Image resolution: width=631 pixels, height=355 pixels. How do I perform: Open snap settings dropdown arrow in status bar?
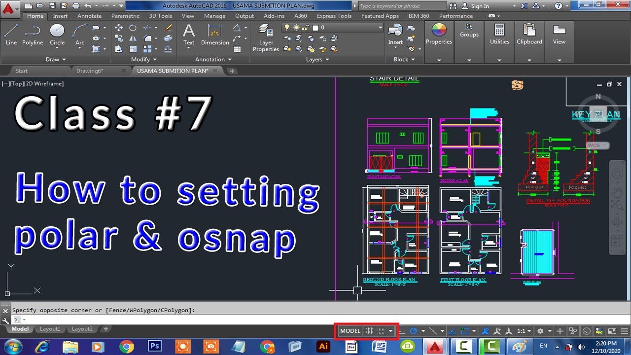coord(390,331)
